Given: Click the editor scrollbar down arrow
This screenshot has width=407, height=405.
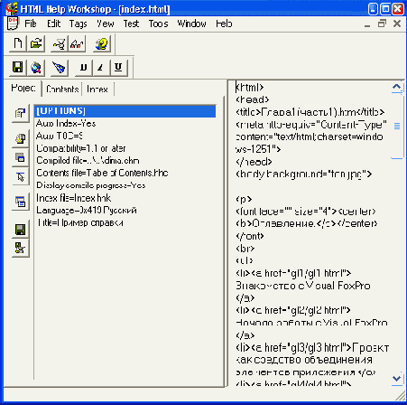Looking at the screenshot, I should pyautogui.click(x=397, y=379).
